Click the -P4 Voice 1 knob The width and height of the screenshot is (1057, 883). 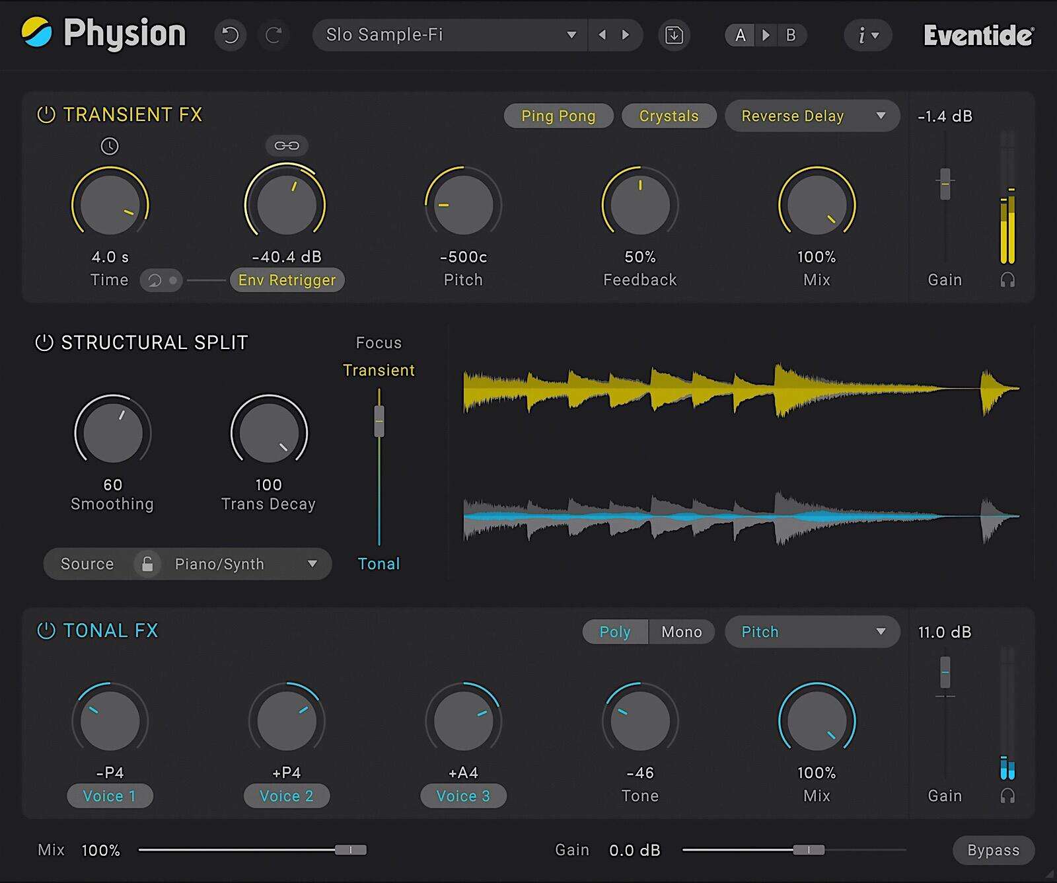[x=110, y=720]
